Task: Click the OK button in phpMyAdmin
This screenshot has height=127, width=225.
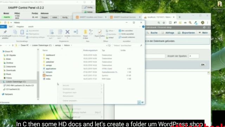Action: (x=202, y=65)
